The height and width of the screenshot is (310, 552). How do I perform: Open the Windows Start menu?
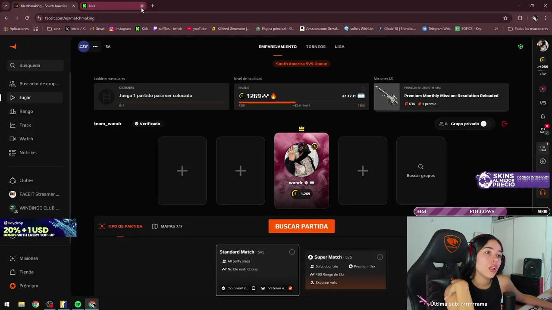[x=7, y=304]
